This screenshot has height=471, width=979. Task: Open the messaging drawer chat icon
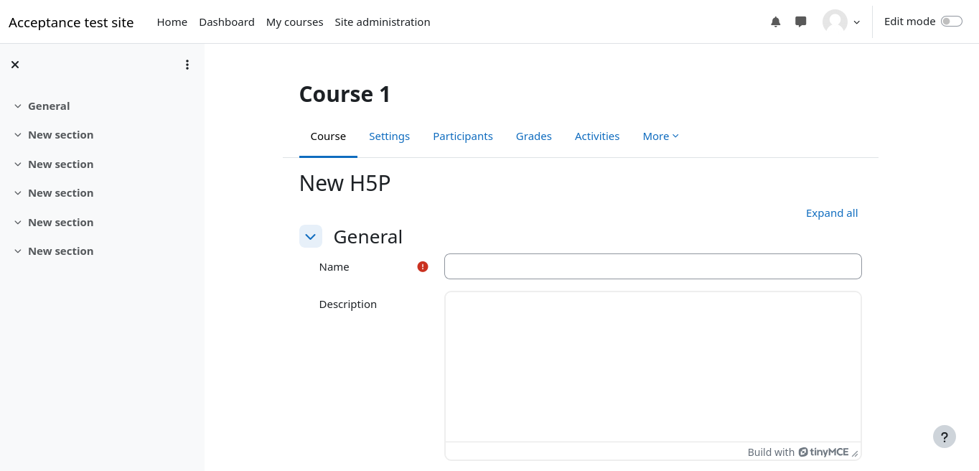[x=801, y=22]
